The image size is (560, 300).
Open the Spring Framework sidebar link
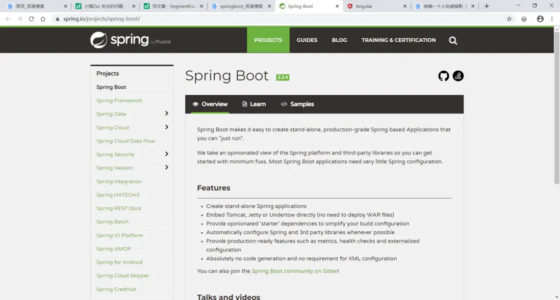[119, 101]
